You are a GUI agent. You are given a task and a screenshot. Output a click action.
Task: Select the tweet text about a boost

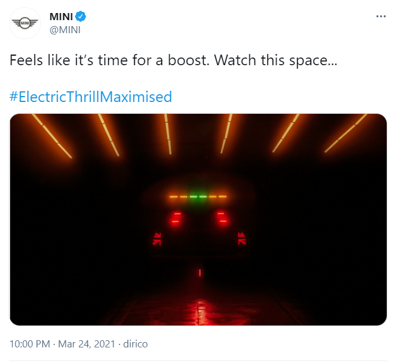click(x=173, y=60)
